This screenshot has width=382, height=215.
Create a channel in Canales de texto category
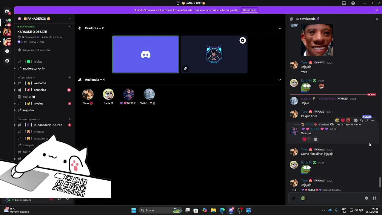pos(70,119)
